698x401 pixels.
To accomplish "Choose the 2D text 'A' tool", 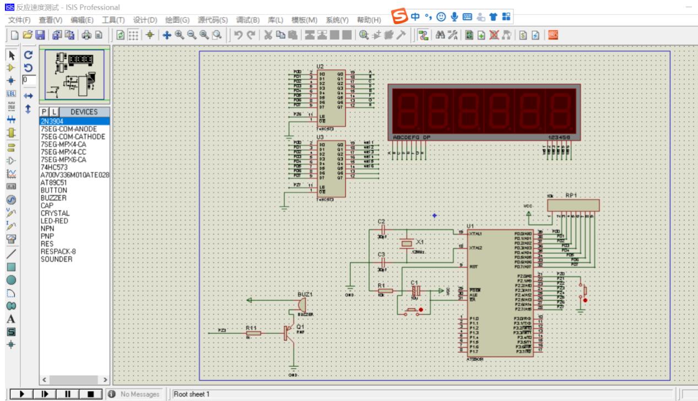I will coord(10,319).
